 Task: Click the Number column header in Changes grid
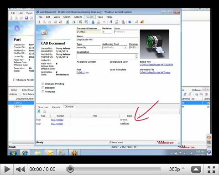[60, 116]
